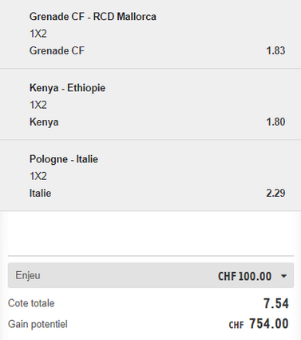Click the Enjeu label in stake field
Screen dimensions: 301x340
pos(28,275)
